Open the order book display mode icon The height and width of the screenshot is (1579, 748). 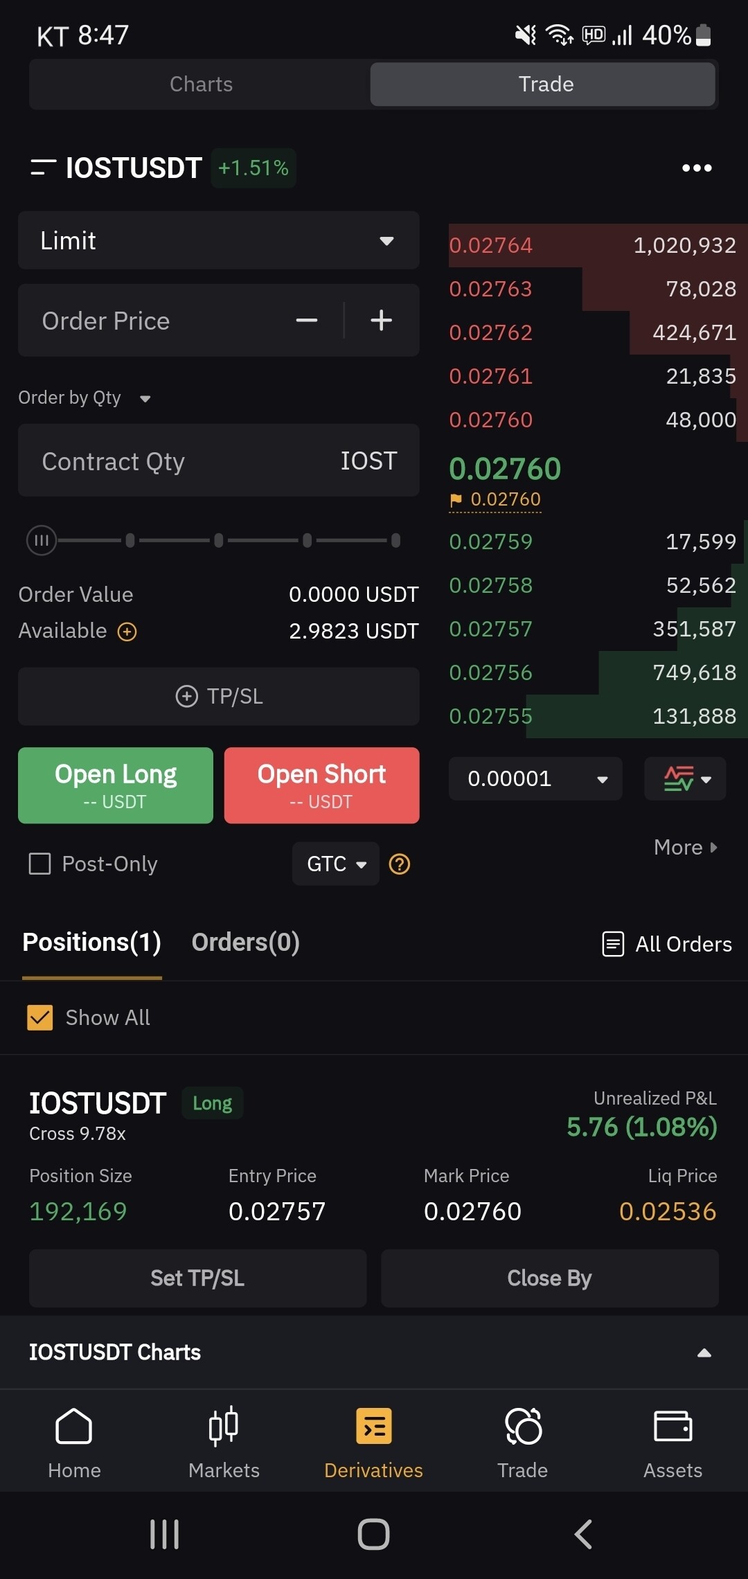[x=686, y=779]
